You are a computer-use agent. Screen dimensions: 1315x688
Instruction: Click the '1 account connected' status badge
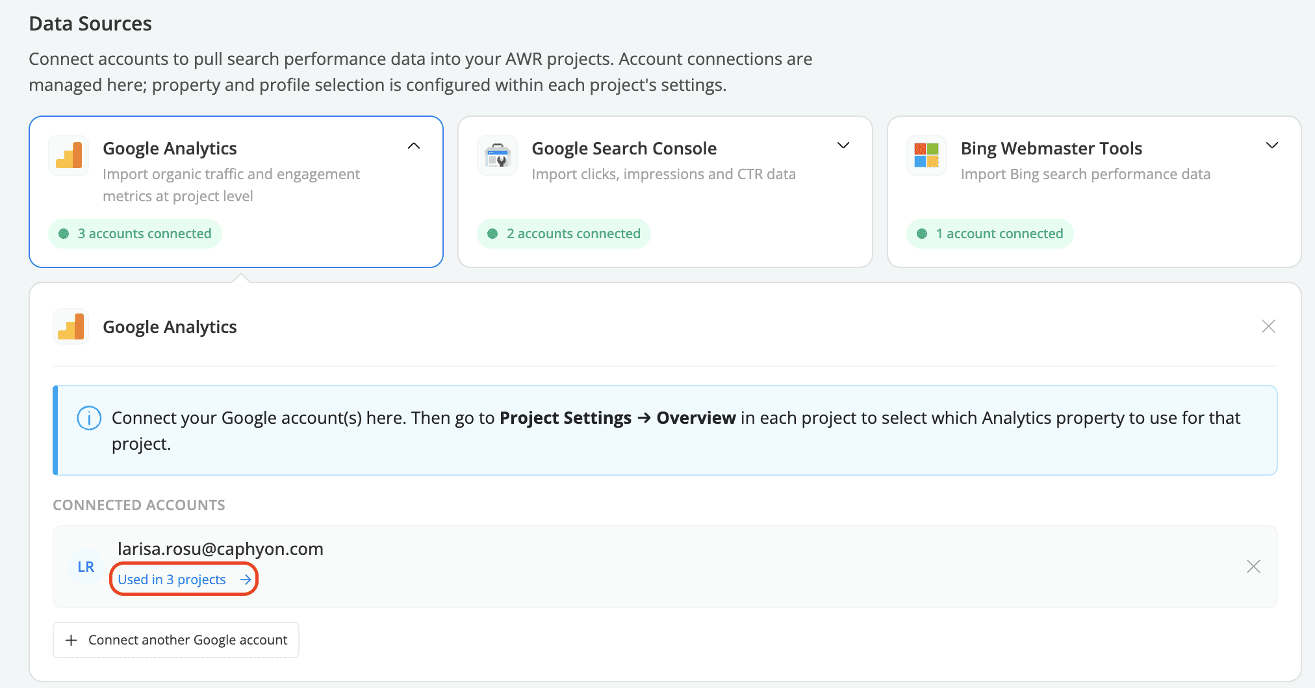click(x=989, y=234)
